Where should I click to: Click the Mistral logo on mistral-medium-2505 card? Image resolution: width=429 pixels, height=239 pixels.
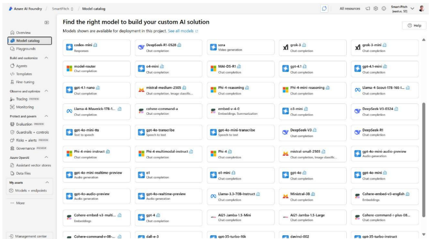[141, 90]
